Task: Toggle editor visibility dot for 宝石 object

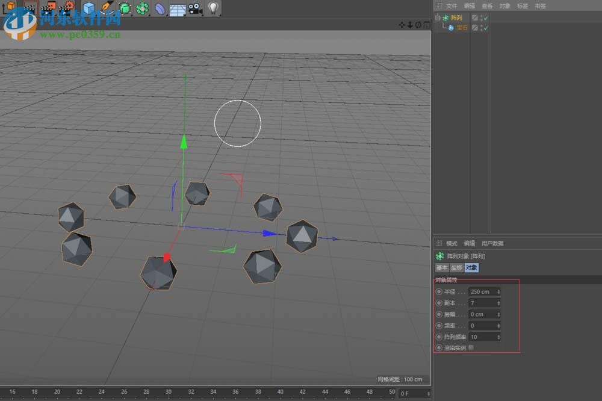Action: pyautogui.click(x=482, y=26)
